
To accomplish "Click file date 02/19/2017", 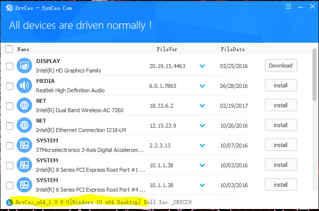I will click(234, 106).
